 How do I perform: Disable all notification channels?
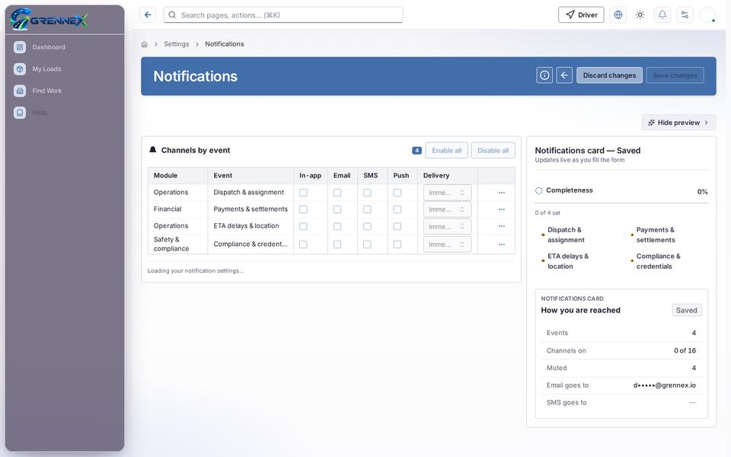point(493,151)
